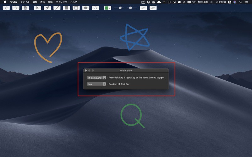Open the Dropbox menu bar icon
Screen dimensions: 252x157
pos(148,2)
